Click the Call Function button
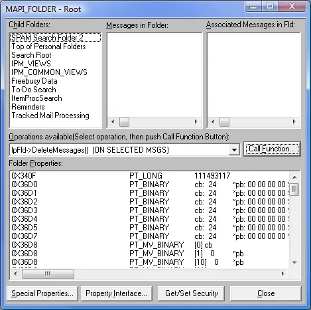 [x=272, y=149]
